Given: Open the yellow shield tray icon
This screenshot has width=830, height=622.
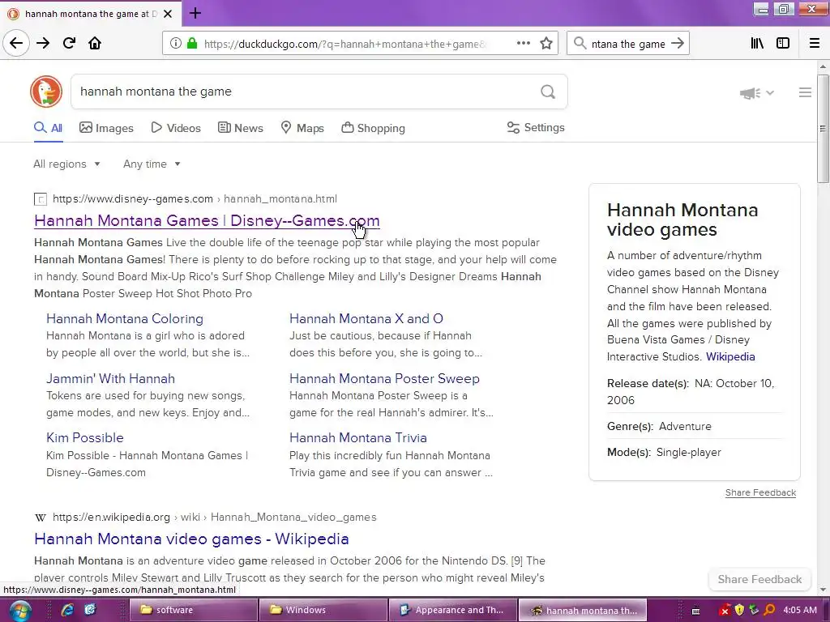Looking at the screenshot, I should click(x=739, y=611).
